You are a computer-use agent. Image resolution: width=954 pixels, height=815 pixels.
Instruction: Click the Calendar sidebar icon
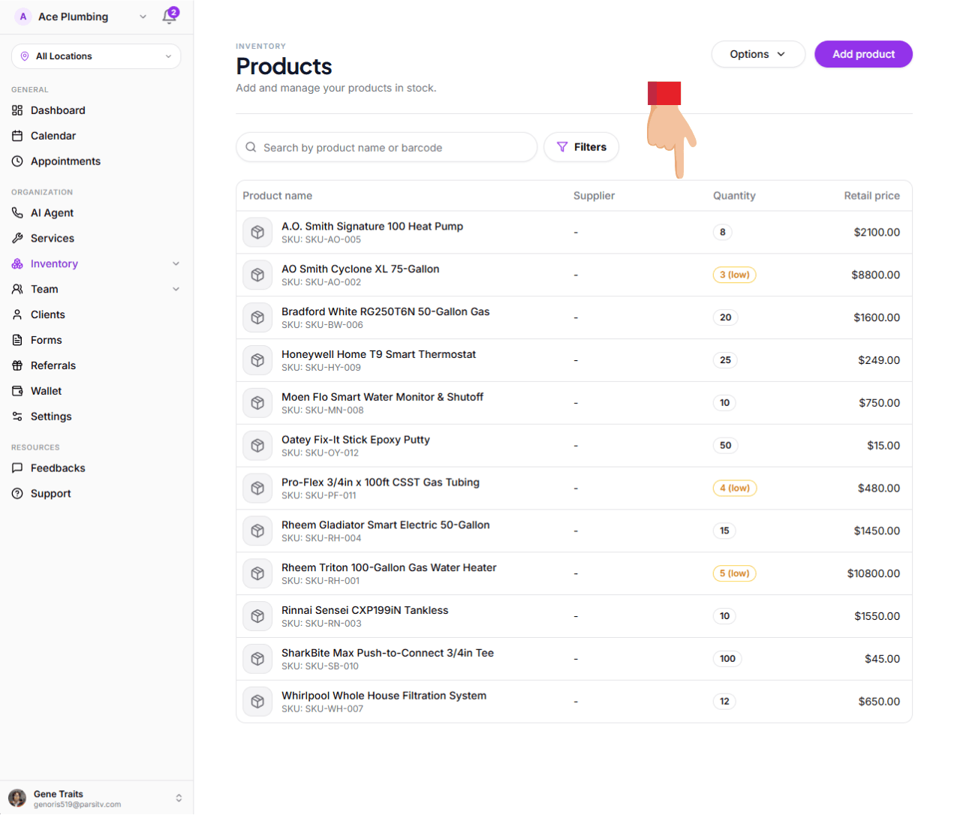click(17, 136)
